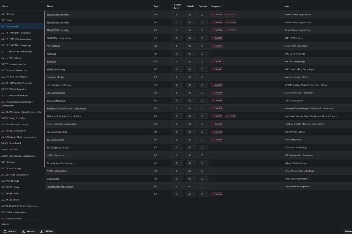The height and width of the screenshot is (234, 352).
Task: Follow the NVMe Configuration link
Action: 57,171
